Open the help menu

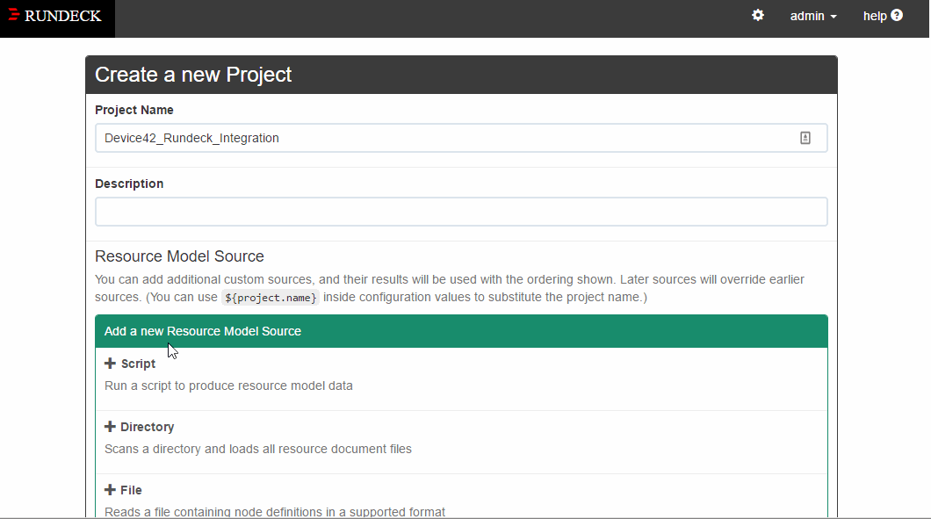(882, 15)
